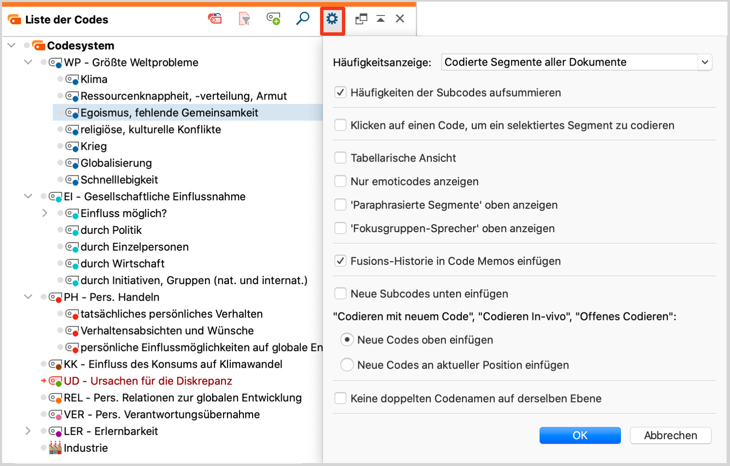The image size is (730, 466).
Task: Click the new code icon with green plus
Action: (273, 19)
